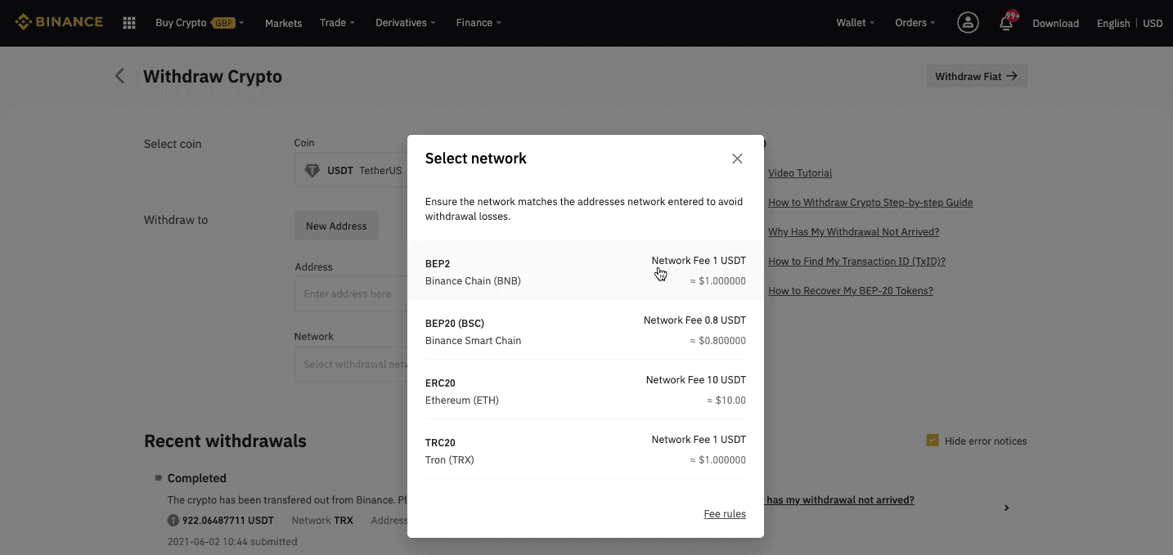Screen dimensions: 1173x555
Task: Open the USDT TetherUS coin selector
Action: (x=352, y=171)
